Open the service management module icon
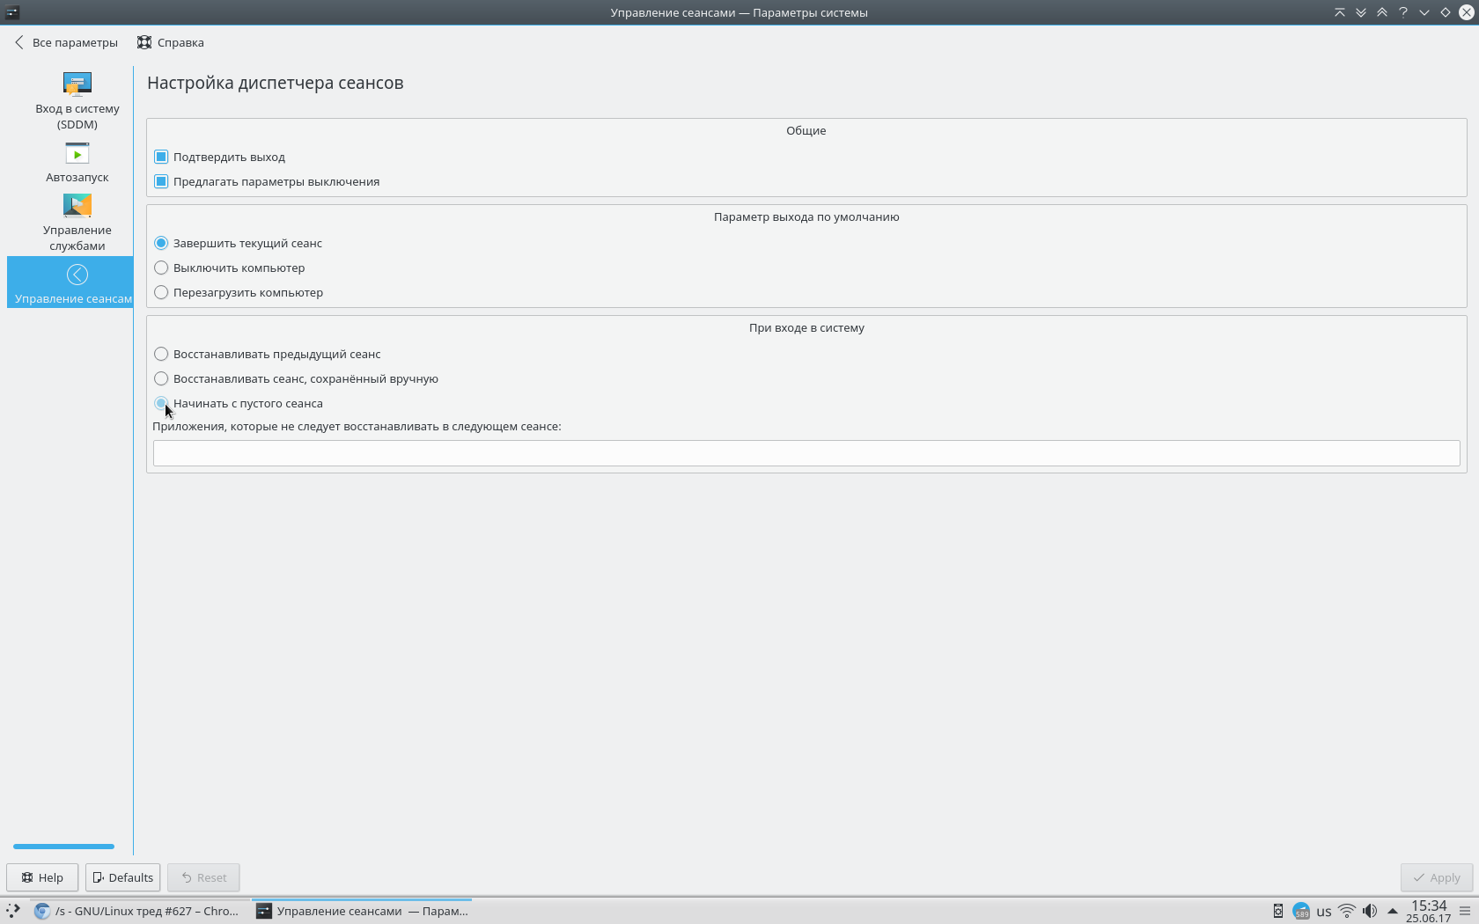The image size is (1479, 924). pos(77,206)
